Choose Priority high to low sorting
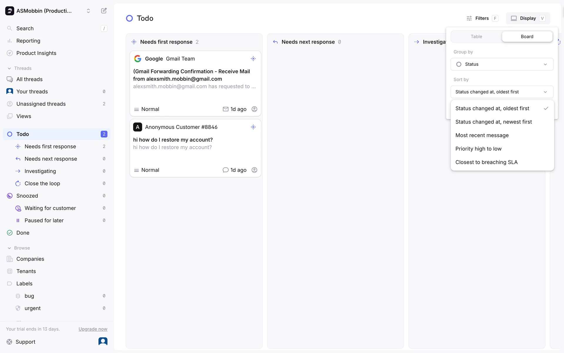The width and height of the screenshot is (564, 353). pos(478,149)
